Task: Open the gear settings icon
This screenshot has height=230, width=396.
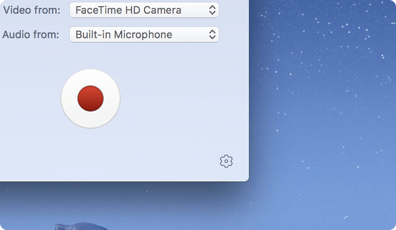Action: [226, 161]
